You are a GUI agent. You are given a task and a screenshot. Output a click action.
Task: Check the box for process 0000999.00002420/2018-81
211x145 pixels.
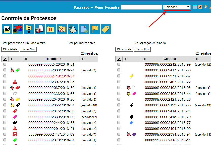(5, 64)
